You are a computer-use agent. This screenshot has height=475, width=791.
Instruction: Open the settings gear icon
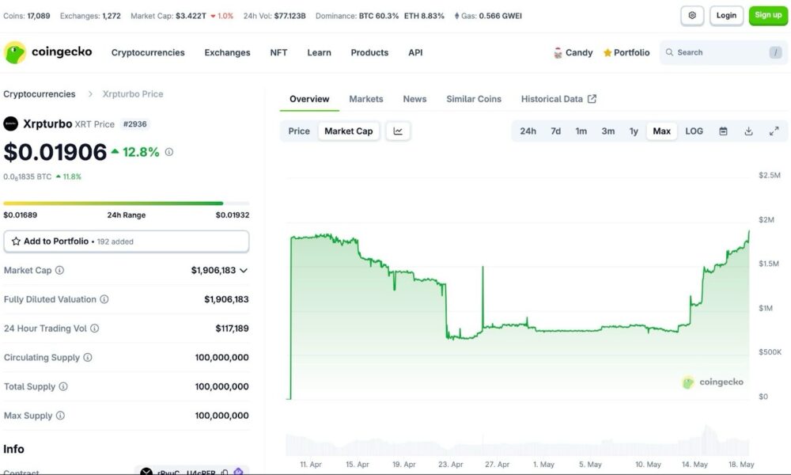(x=692, y=15)
